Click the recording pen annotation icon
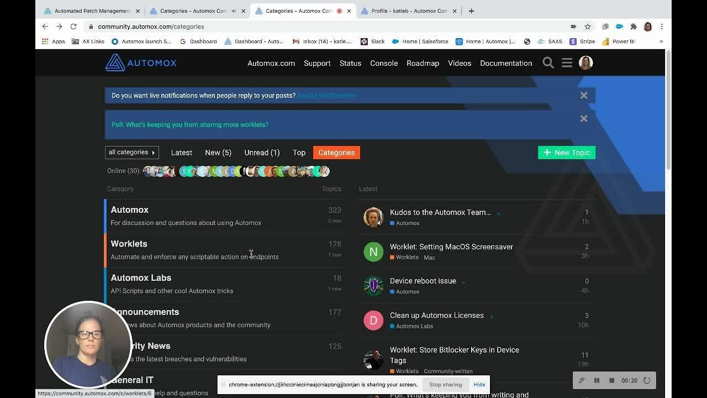The width and height of the screenshot is (707, 398). point(582,380)
